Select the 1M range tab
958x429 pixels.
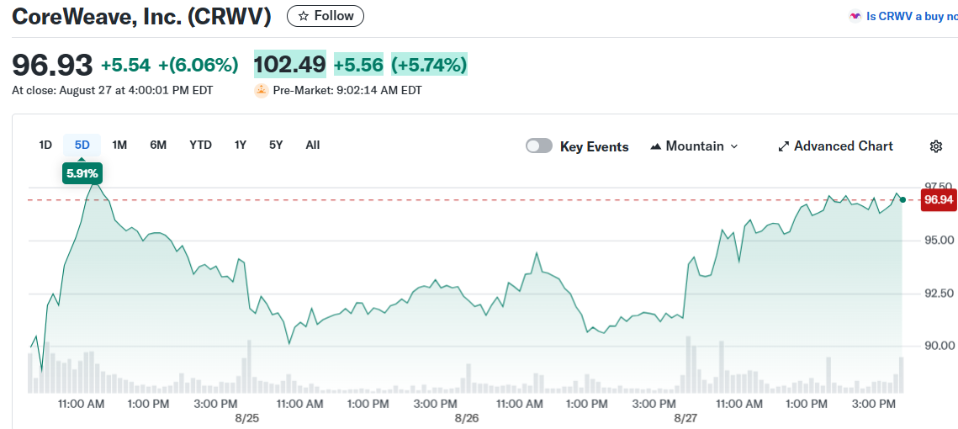coord(119,145)
